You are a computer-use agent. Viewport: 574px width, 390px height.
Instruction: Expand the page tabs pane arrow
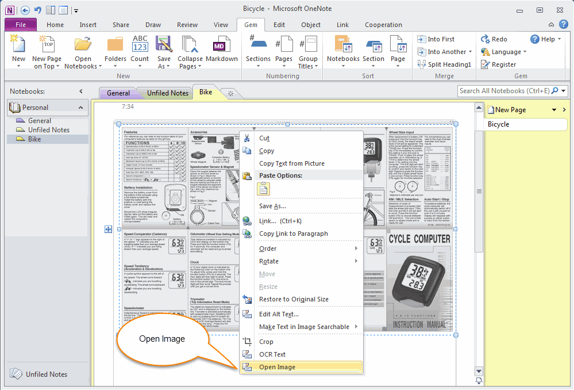tap(564, 110)
